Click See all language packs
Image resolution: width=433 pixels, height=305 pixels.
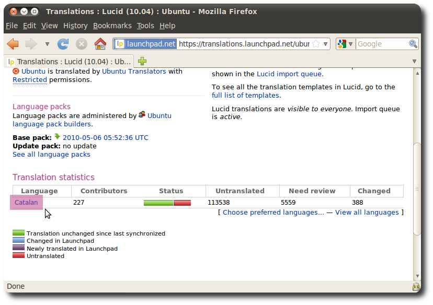coord(51,155)
